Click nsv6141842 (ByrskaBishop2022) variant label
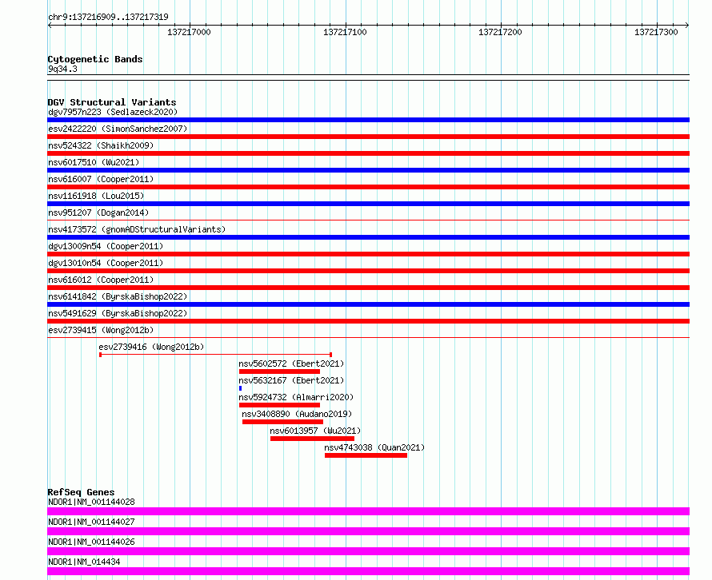 (x=118, y=296)
